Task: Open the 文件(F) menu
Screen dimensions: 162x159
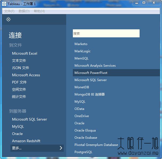Action: click(x=9, y=11)
